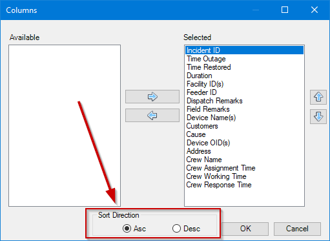Click inside the empty Available list box
This screenshot has height=241, width=330.
tap(65, 125)
